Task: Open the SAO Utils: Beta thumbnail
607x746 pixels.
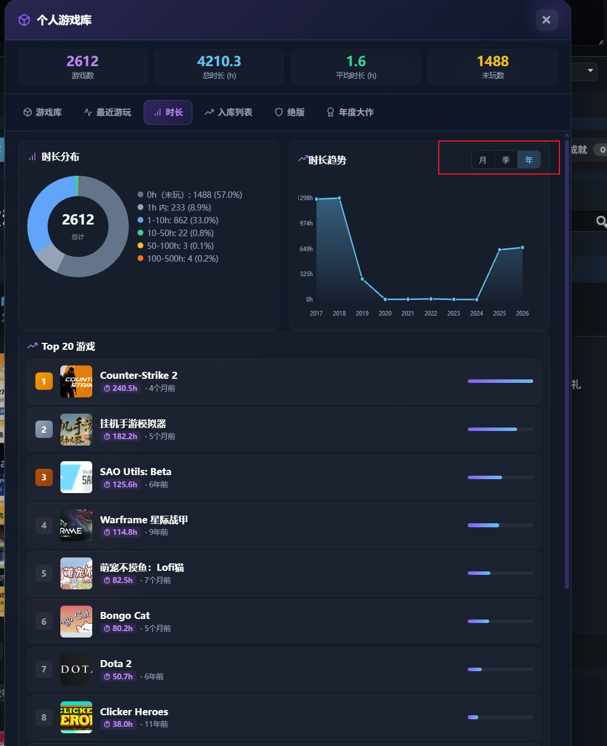Action: pos(76,477)
